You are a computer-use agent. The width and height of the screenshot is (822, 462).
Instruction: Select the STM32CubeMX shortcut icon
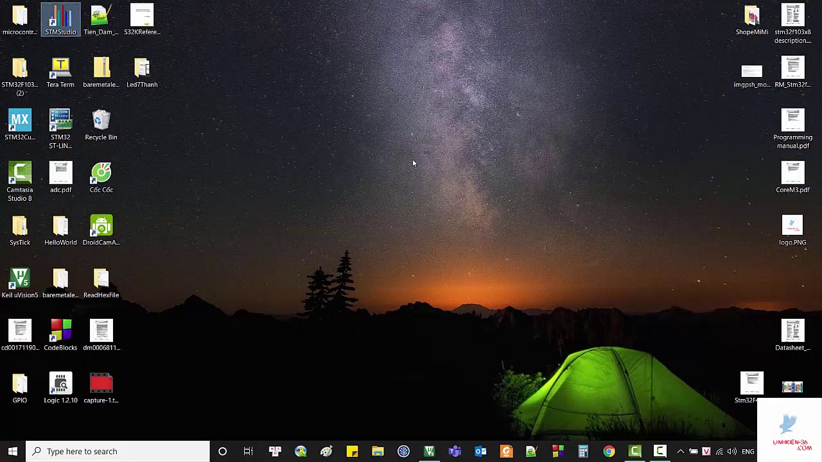click(x=20, y=125)
